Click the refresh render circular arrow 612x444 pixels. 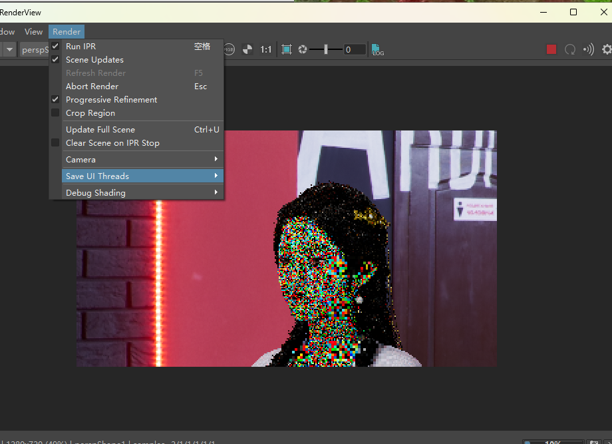(x=570, y=50)
